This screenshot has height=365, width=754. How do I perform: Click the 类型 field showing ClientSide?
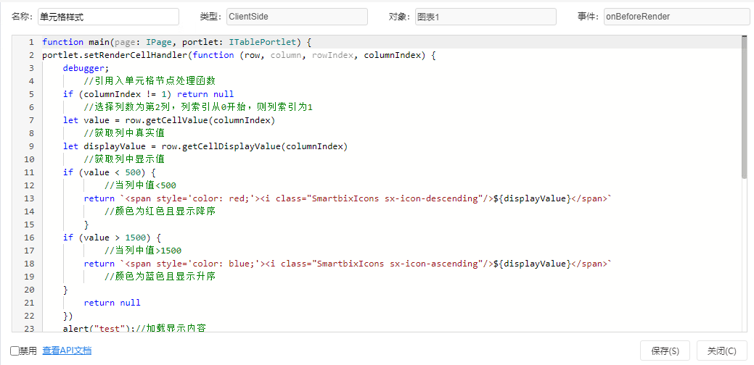click(297, 17)
